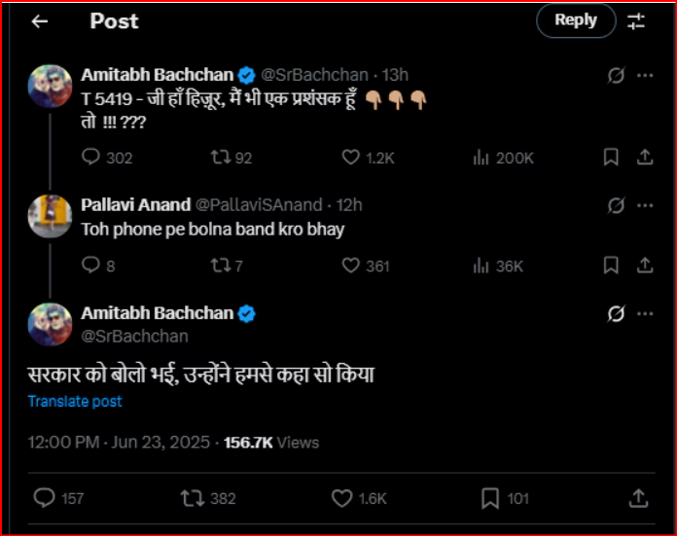Click the Translate post link
This screenshot has height=536, width=677.
click(75, 402)
